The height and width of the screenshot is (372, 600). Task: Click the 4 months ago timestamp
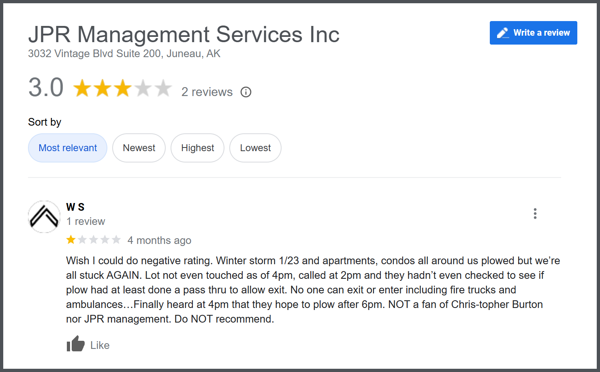coord(159,240)
